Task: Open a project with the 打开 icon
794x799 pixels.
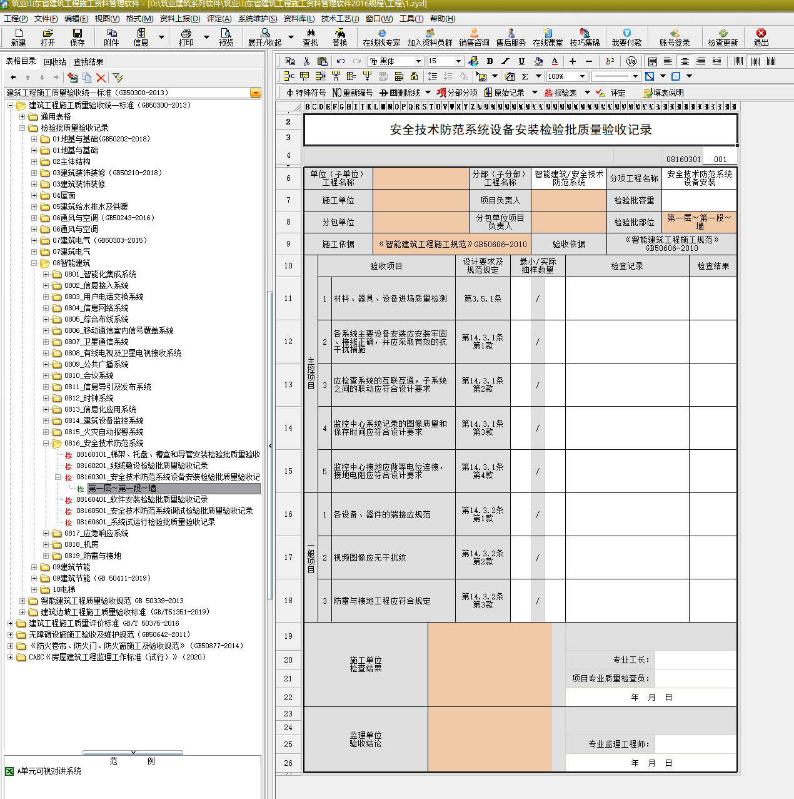Action: 48,37
